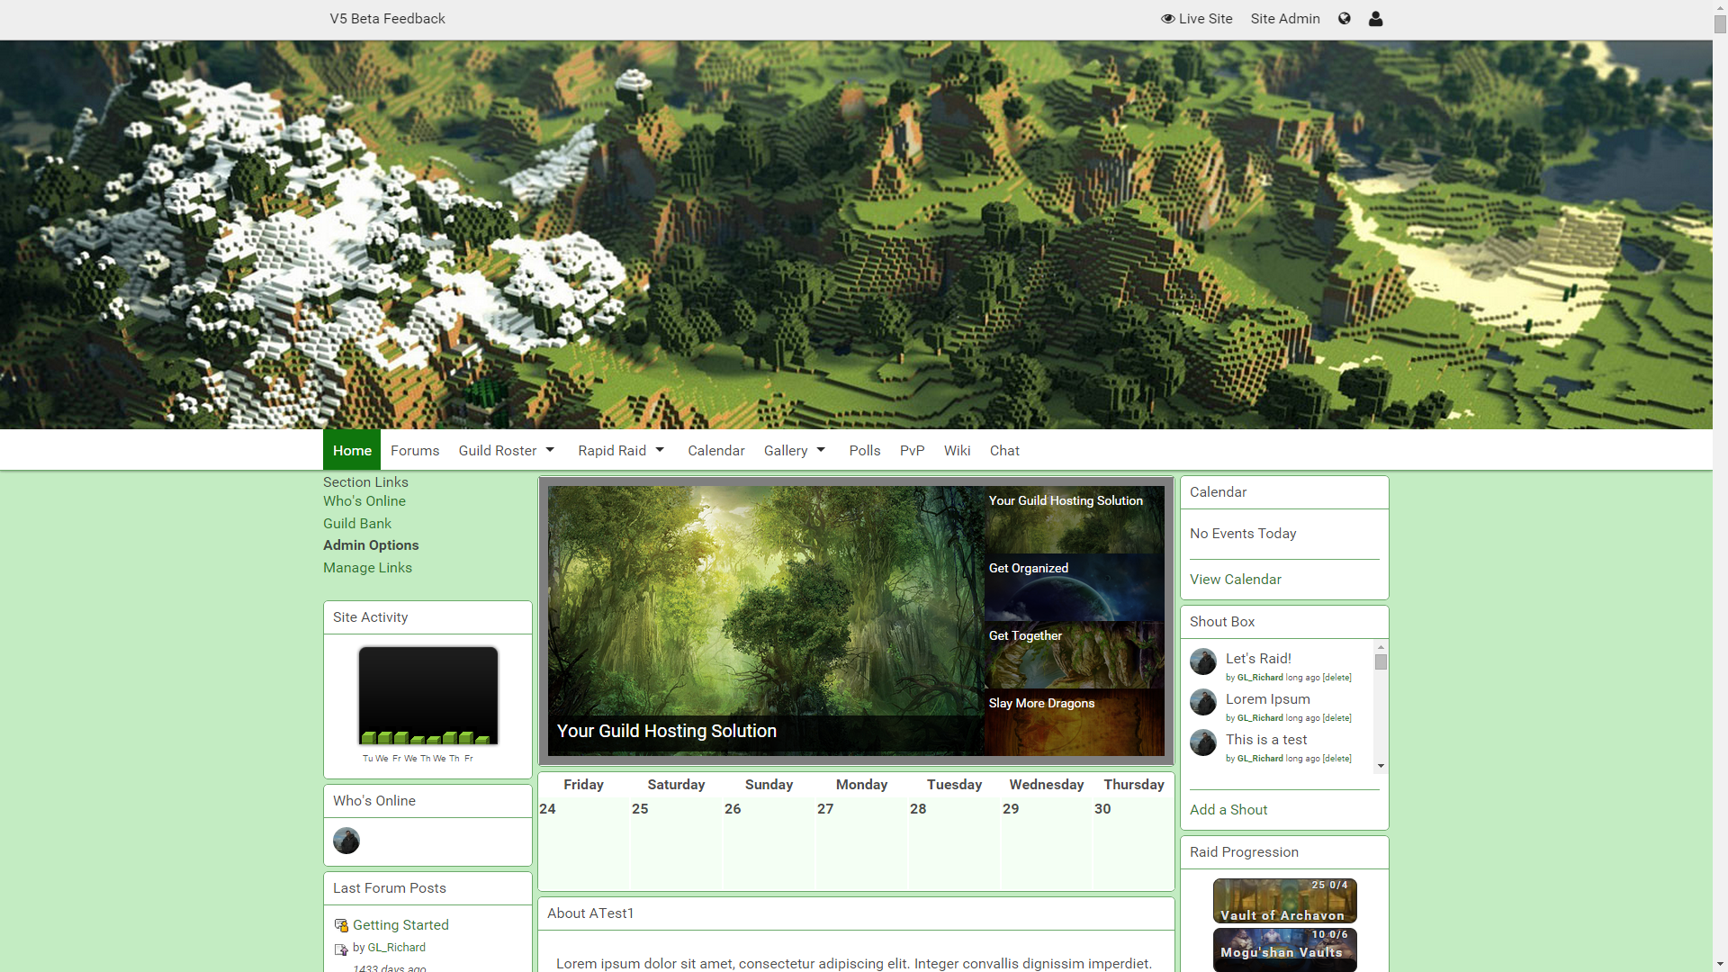Open the View Calendar link
The image size is (1728, 972).
[1236, 580]
